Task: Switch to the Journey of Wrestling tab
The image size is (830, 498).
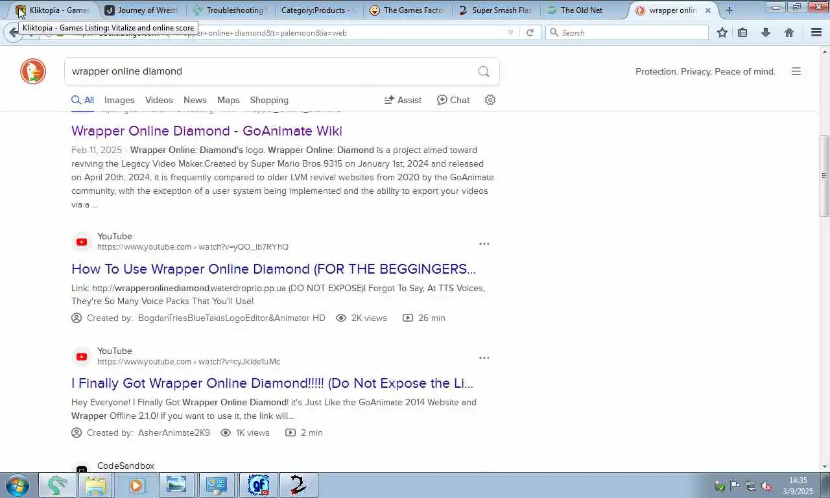Action: [143, 10]
